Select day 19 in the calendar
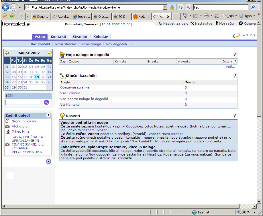The image size is (263, 216). (37, 77)
